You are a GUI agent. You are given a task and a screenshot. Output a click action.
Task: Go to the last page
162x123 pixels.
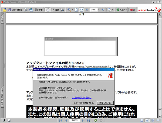pyautogui.click(x=88, y=120)
